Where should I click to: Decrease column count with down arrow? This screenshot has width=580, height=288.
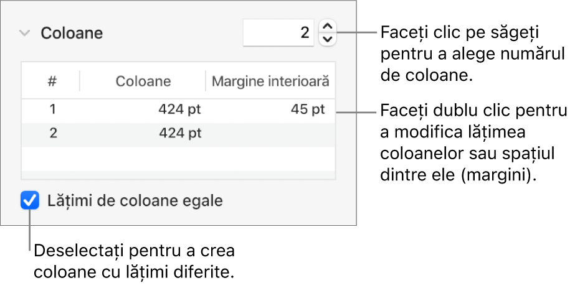coord(327,39)
